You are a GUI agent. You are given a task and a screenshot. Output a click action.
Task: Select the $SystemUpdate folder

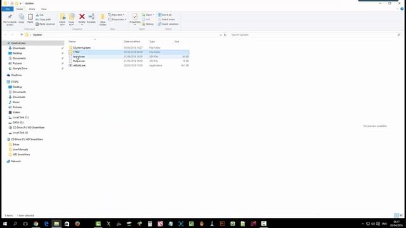[82, 48]
